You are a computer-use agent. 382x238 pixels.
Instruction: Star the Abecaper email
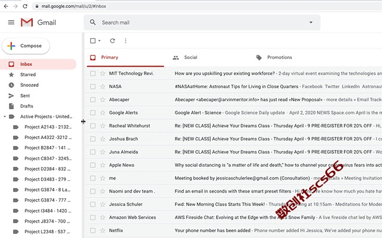[103, 99]
